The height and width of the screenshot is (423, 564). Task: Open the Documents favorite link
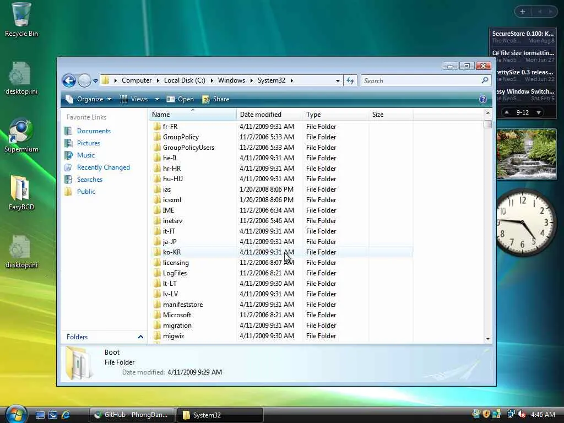point(94,131)
